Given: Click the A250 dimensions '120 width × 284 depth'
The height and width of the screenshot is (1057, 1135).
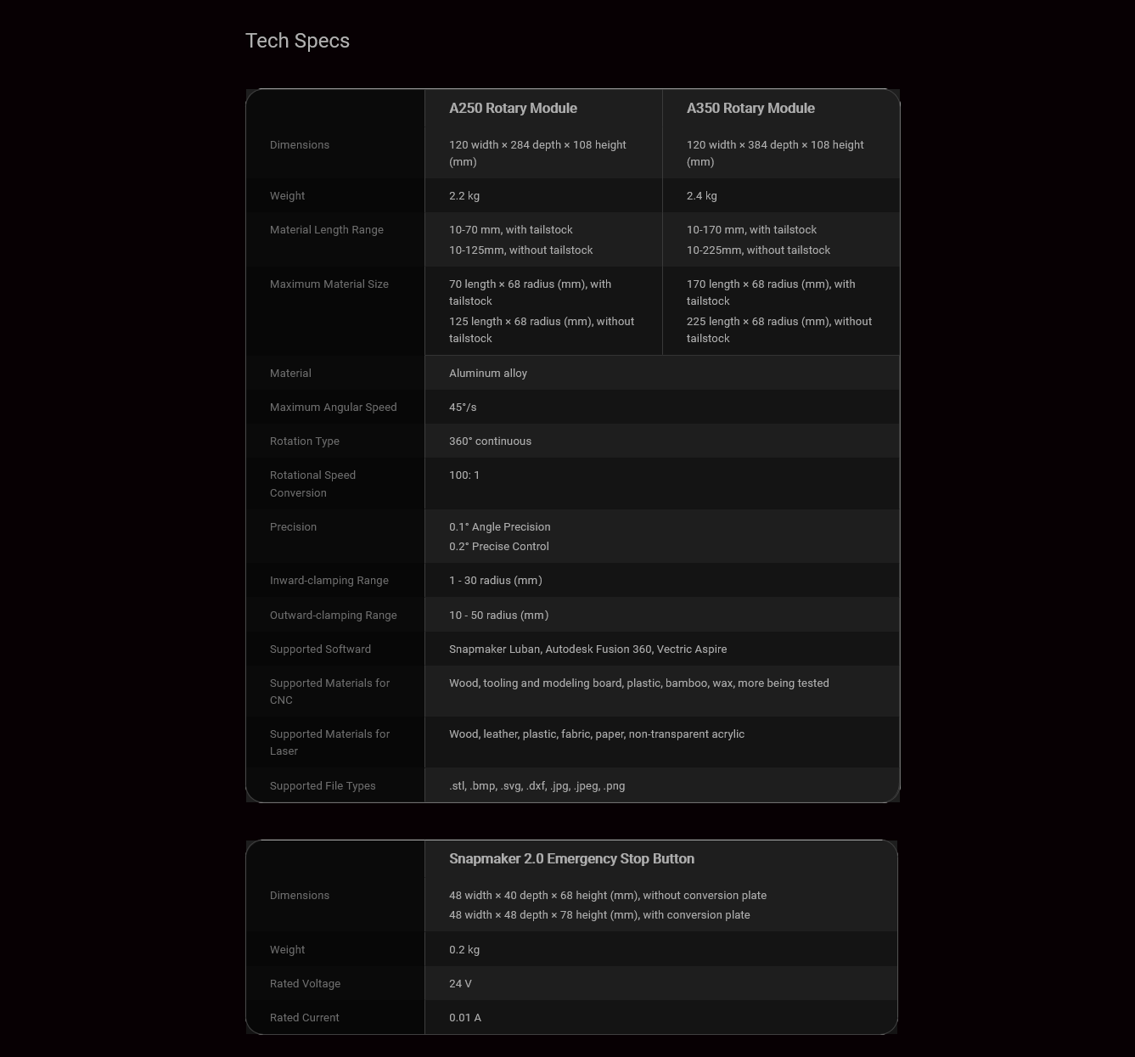Looking at the screenshot, I should [x=537, y=153].
